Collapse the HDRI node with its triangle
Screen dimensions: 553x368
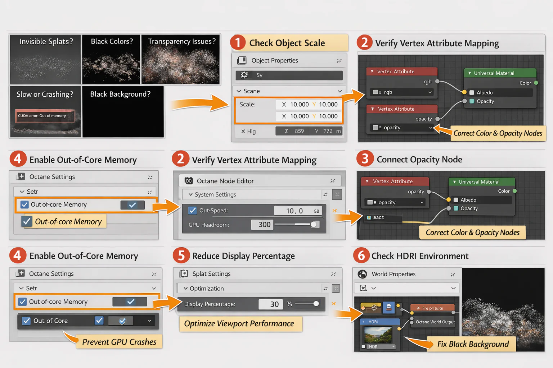pos(364,322)
